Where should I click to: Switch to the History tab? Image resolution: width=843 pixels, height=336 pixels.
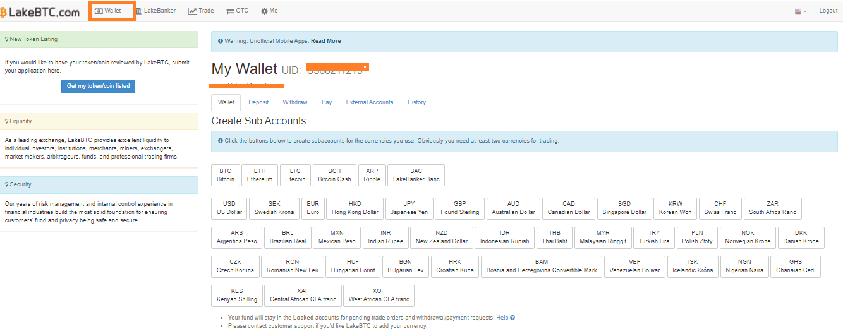(416, 102)
